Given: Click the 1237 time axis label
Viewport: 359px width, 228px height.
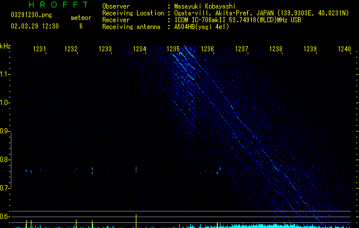Looking at the screenshot, I should 241,49.
